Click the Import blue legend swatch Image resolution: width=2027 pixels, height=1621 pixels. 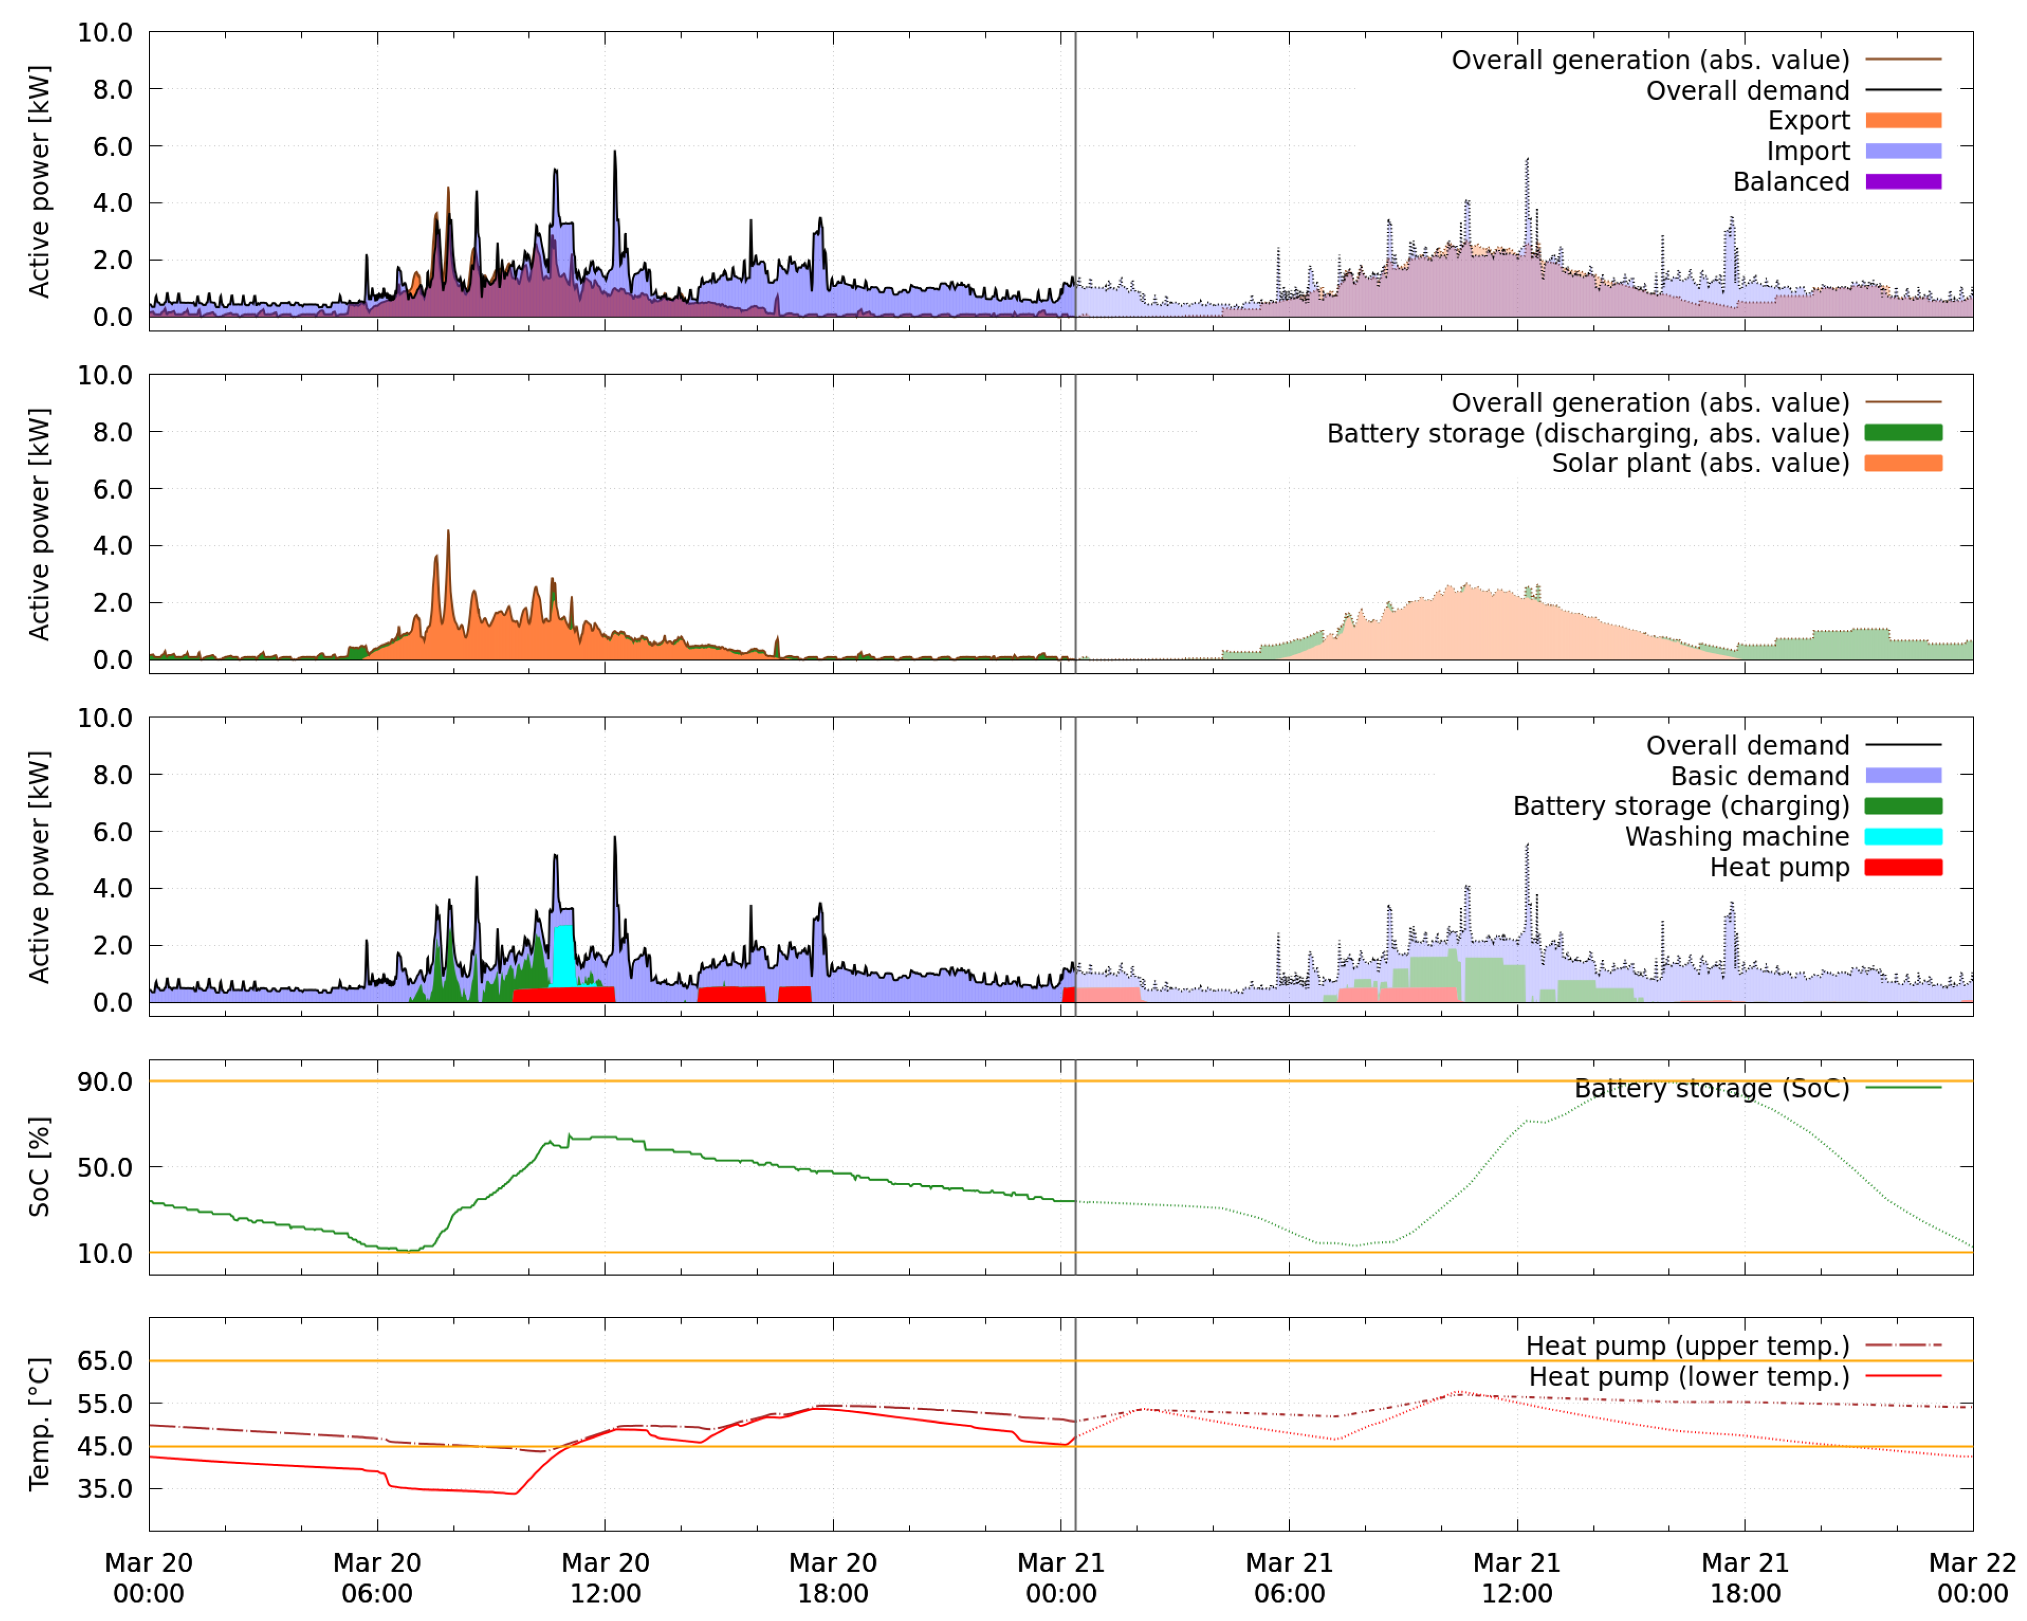pos(1903,152)
